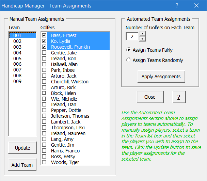
Task: Tick the Ireland, Ron checkbox
Action: [44, 58]
